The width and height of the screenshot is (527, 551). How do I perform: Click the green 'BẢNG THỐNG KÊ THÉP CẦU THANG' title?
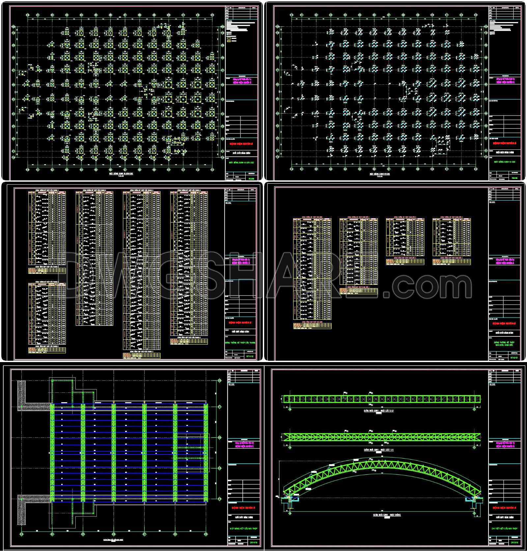point(240,343)
